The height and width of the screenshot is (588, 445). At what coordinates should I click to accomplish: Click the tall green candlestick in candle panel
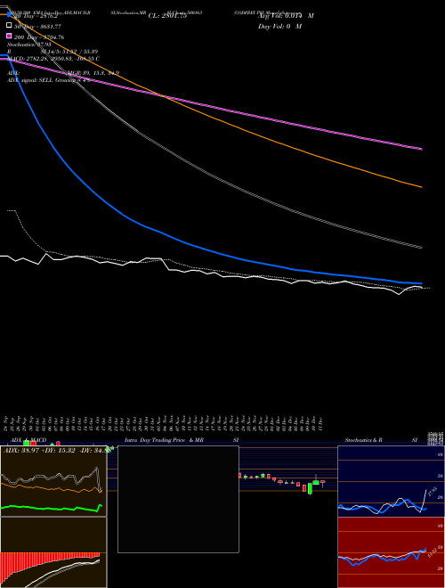tap(310, 488)
